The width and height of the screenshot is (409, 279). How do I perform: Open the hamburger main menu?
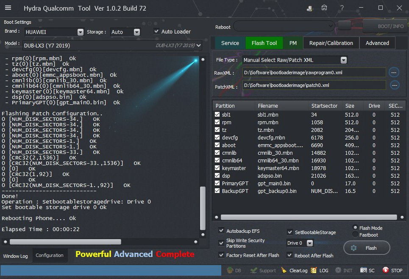point(8,8)
